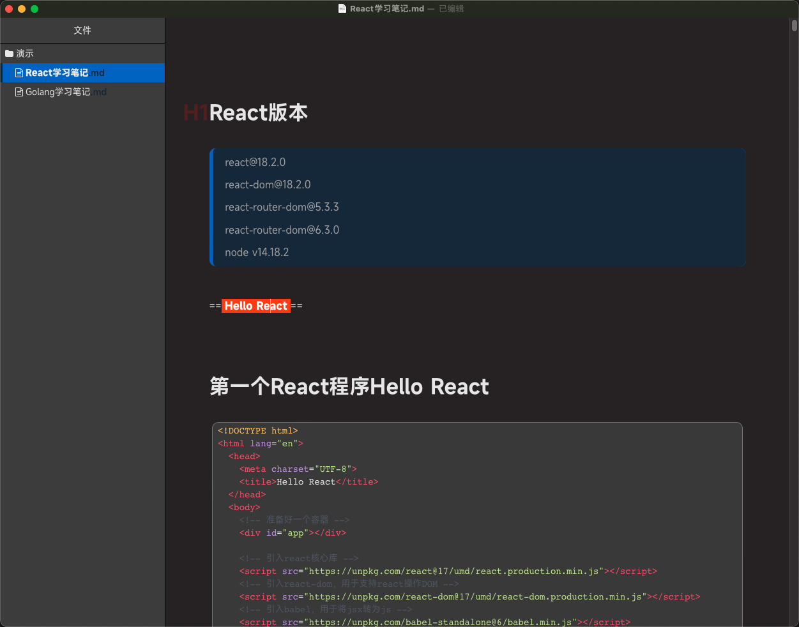
Task: Collapse the 演示 folder in file tree
Action: [x=25, y=54]
